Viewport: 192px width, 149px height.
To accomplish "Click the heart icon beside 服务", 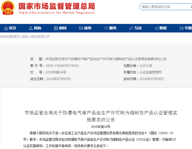I will pos(106,28).
